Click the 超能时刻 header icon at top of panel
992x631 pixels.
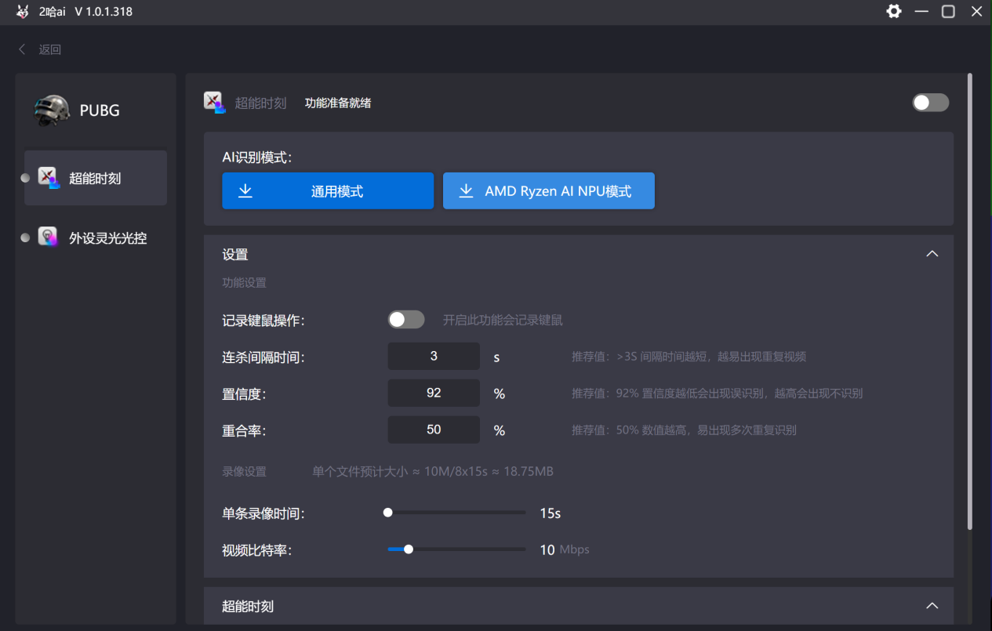pos(214,102)
